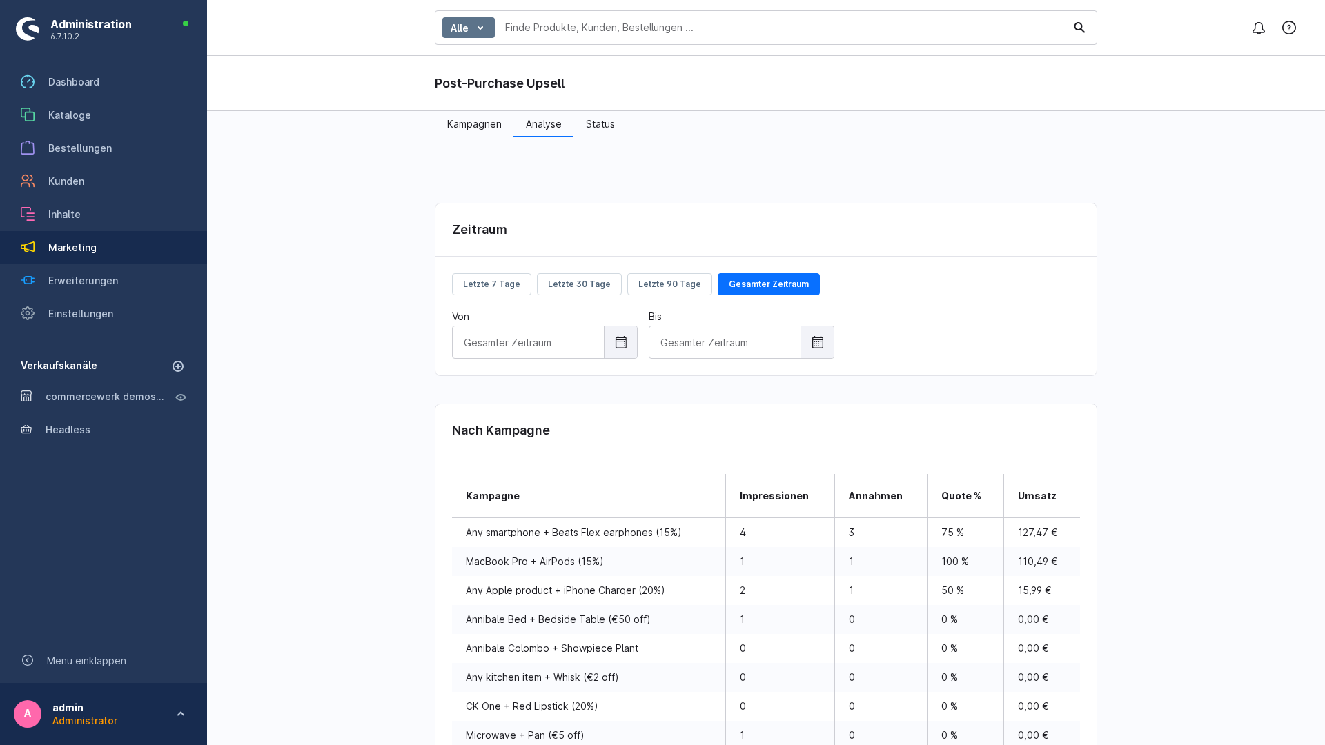The height and width of the screenshot is (745, 1325).
Task: Click Menü einklappen label
Action: pyautogui.click(x=86, y=661)
